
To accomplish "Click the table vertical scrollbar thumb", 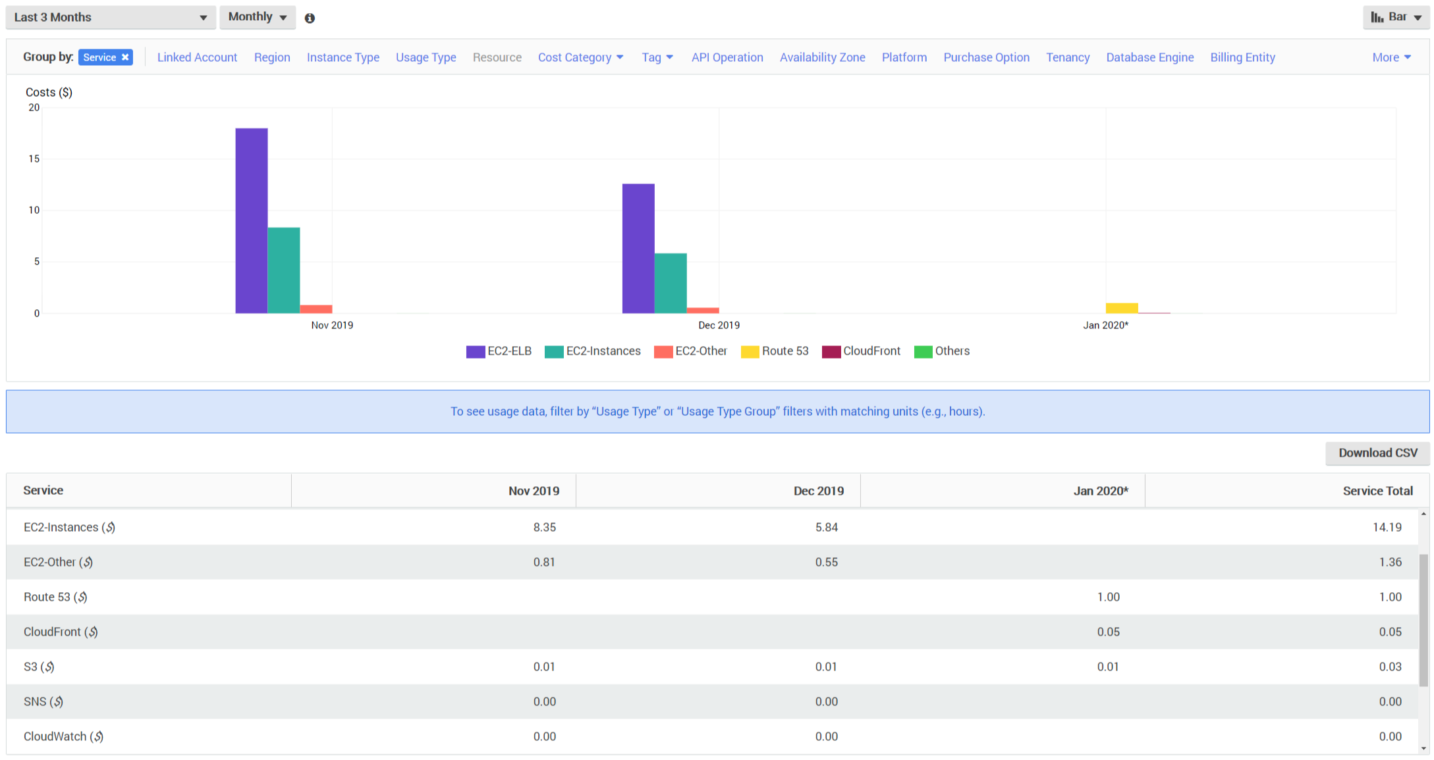I will (x=1424, y=620).
